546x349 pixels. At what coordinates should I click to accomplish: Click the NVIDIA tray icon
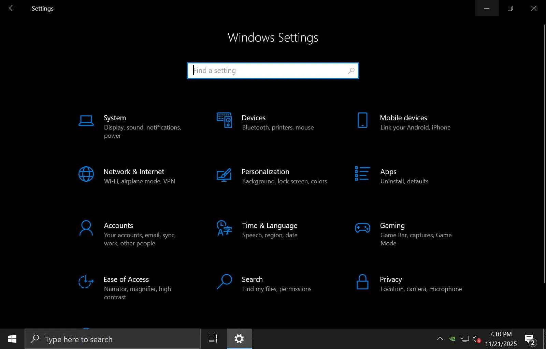point(452,339)
